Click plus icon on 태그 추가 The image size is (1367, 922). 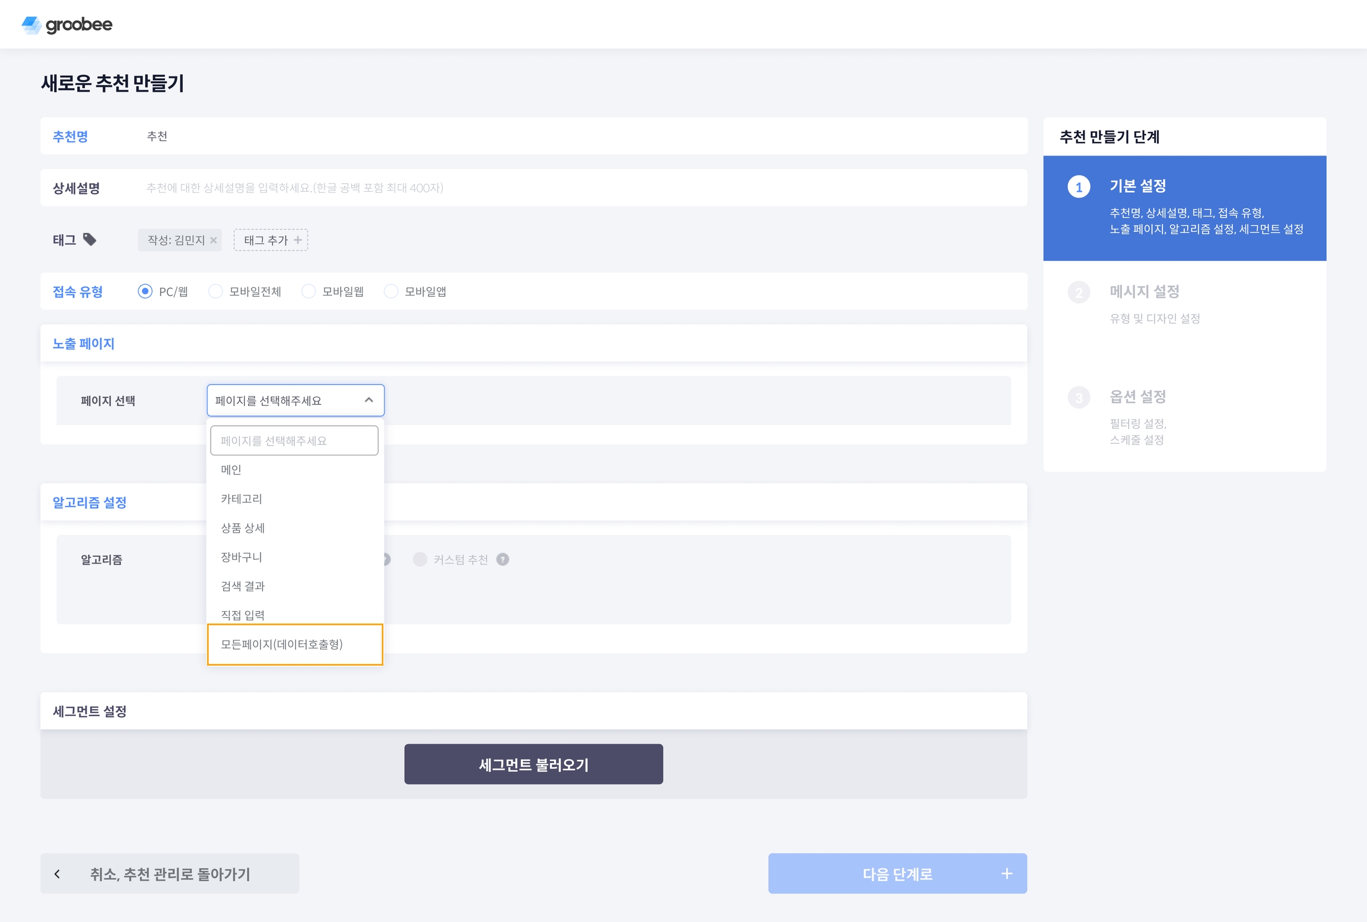tap(298, 240)
